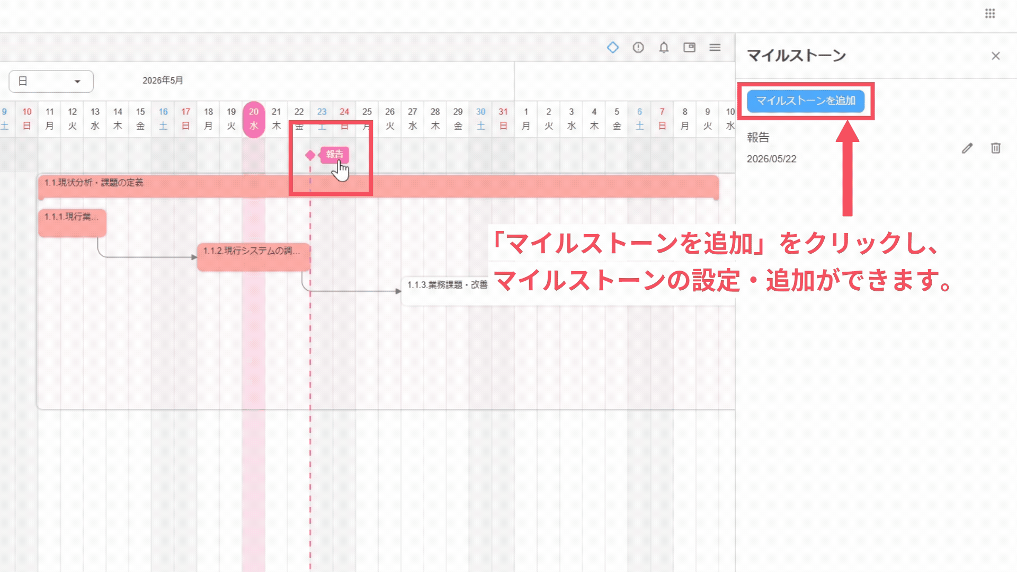Screen dimensions: 1017x572
Task: Click the date column 1 月 in June
Action: click(526, 119)
